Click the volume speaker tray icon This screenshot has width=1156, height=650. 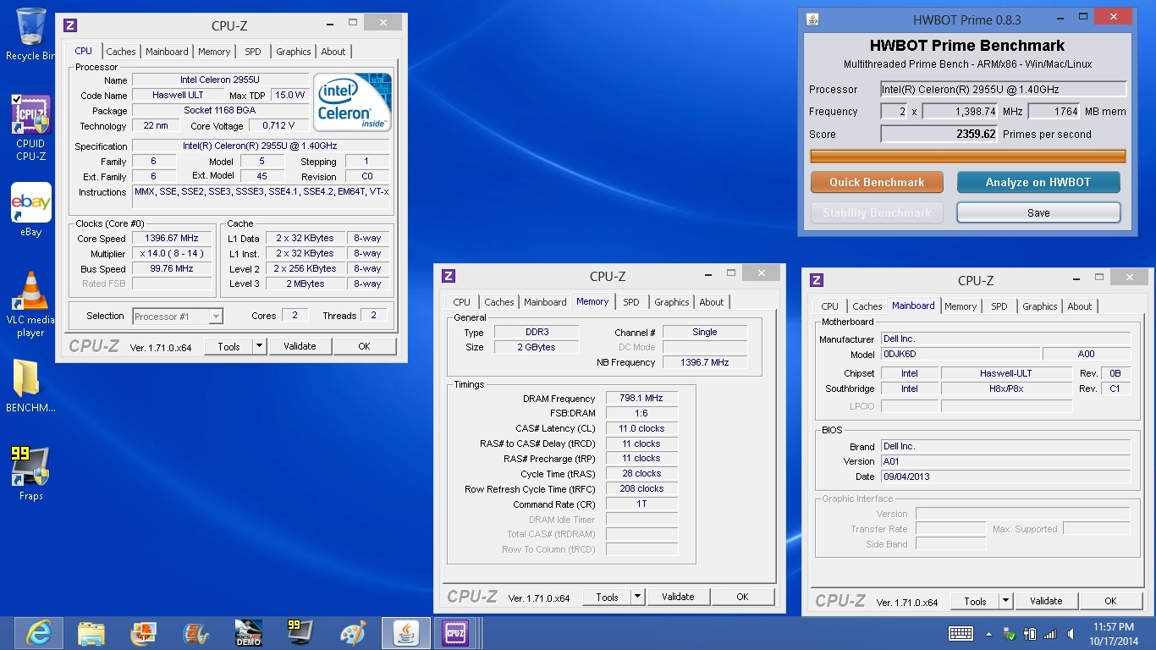(x=1071, y=633)
